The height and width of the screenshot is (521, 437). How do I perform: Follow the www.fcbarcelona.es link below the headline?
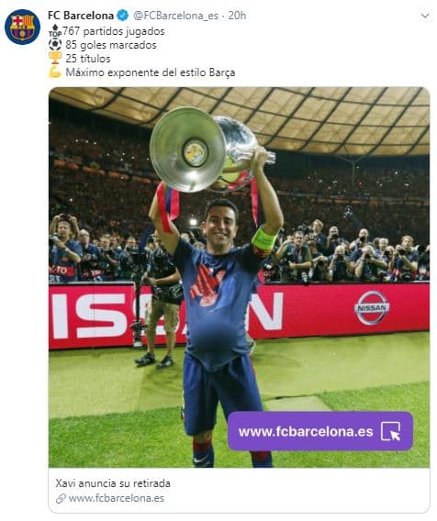coord(117,498)
